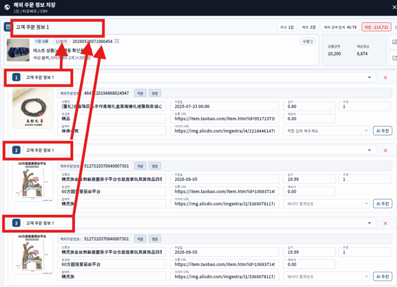Delete overseas order row 1 with red X
The height and width of the screenshot is (287, 397).
385,78
